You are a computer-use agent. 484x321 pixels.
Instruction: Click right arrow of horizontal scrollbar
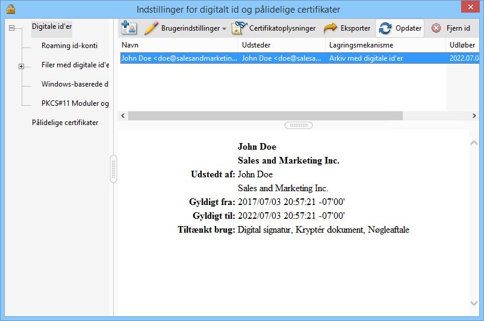474,115
